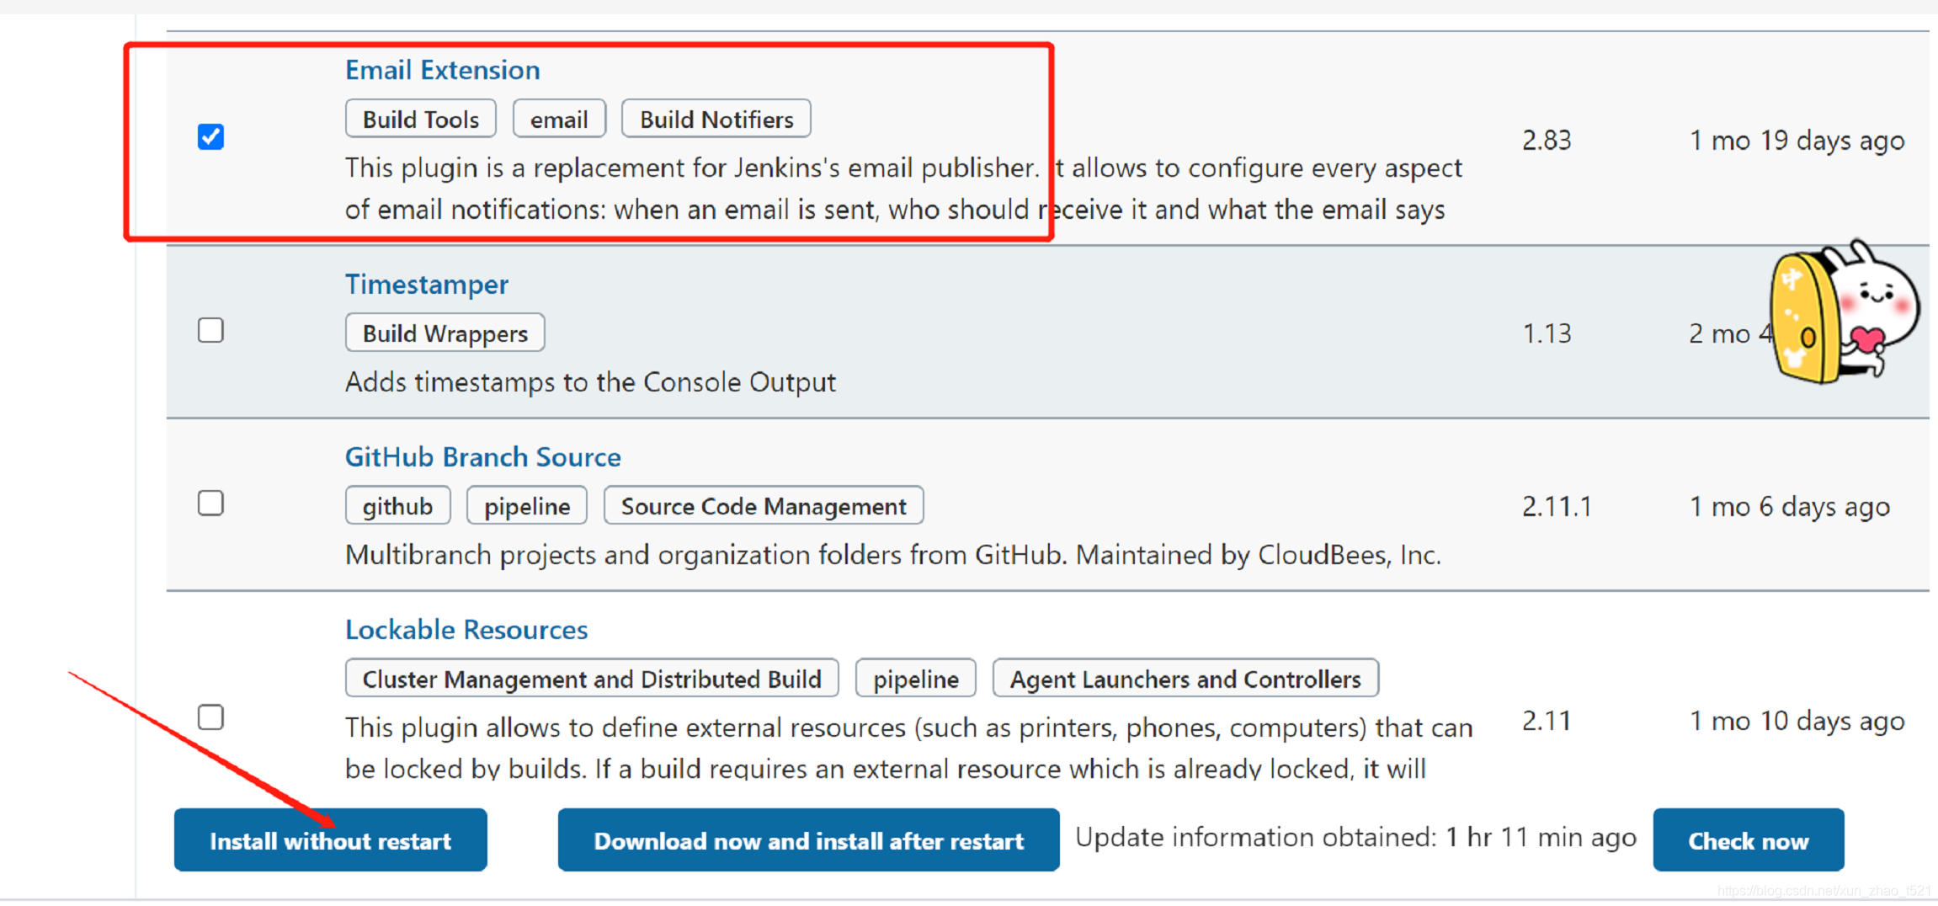Click the 'Update information obtained' status text
1938x906 pixels.
pos(1355,838)
